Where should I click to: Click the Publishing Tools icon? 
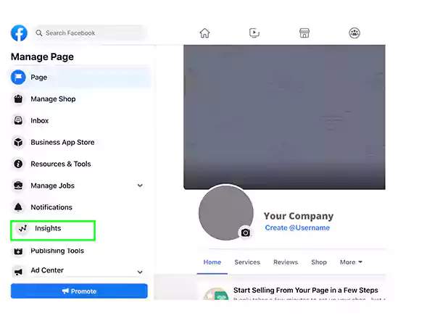18,251
